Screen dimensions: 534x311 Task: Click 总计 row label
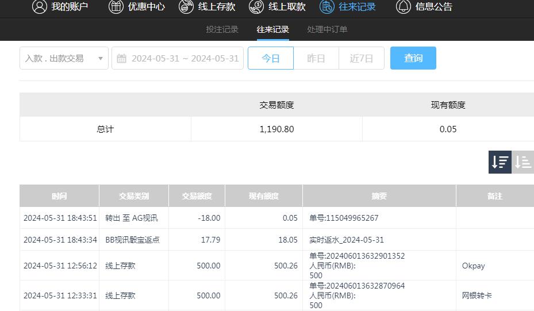point(105,129)
